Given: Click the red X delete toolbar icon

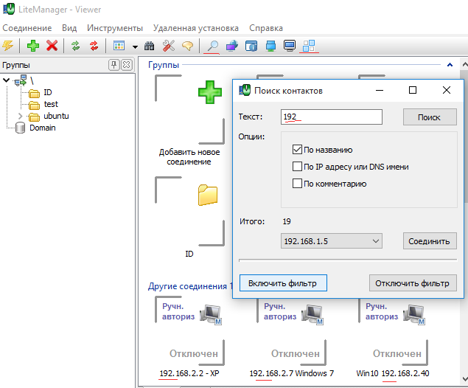Looking at the screenshot, I should (x=52, y=46).
